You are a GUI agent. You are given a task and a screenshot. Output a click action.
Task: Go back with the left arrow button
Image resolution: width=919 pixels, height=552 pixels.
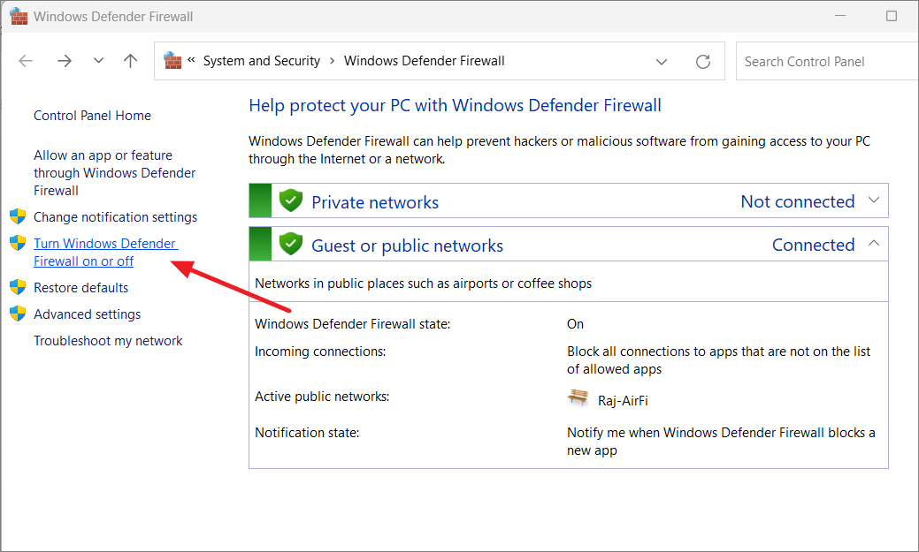point(26,61)
